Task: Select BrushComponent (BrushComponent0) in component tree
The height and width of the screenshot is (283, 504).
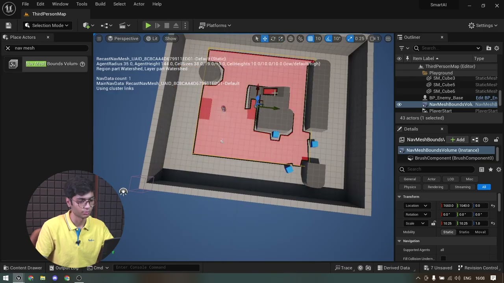Action: point(454,158)
